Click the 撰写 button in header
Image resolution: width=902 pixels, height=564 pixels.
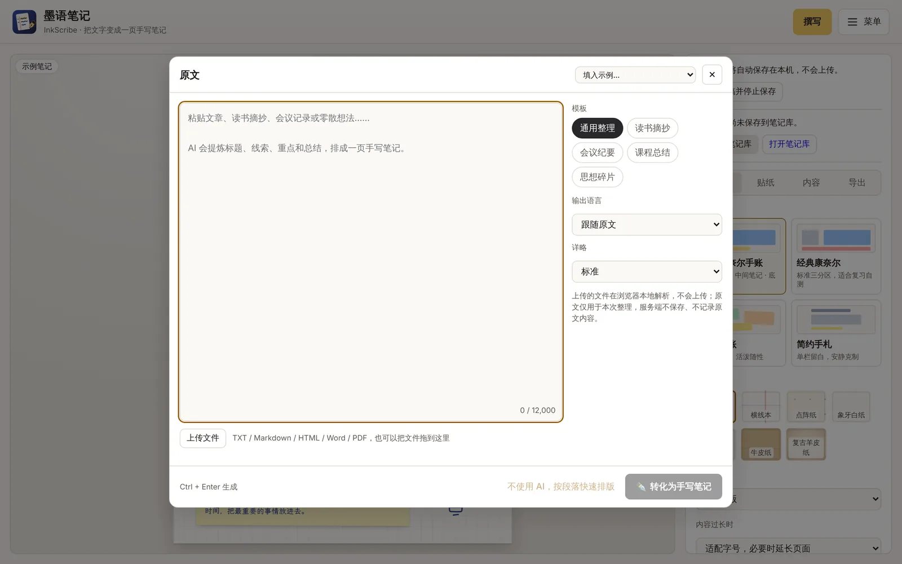click(812, 22)
